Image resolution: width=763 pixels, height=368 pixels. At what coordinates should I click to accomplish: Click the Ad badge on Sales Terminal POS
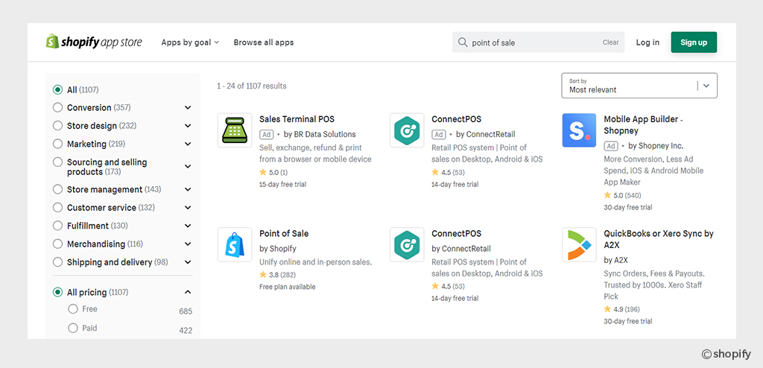coord(266,134)
